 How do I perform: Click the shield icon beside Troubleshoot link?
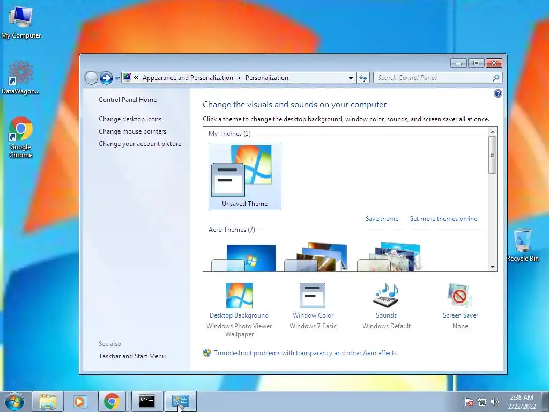207,353
